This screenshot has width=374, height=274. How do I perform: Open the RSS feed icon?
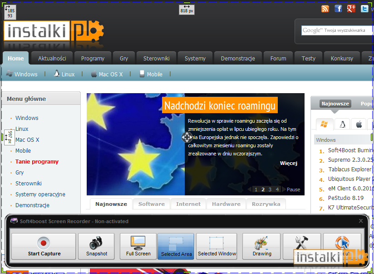pyautogui.click(x=325, y=9)
